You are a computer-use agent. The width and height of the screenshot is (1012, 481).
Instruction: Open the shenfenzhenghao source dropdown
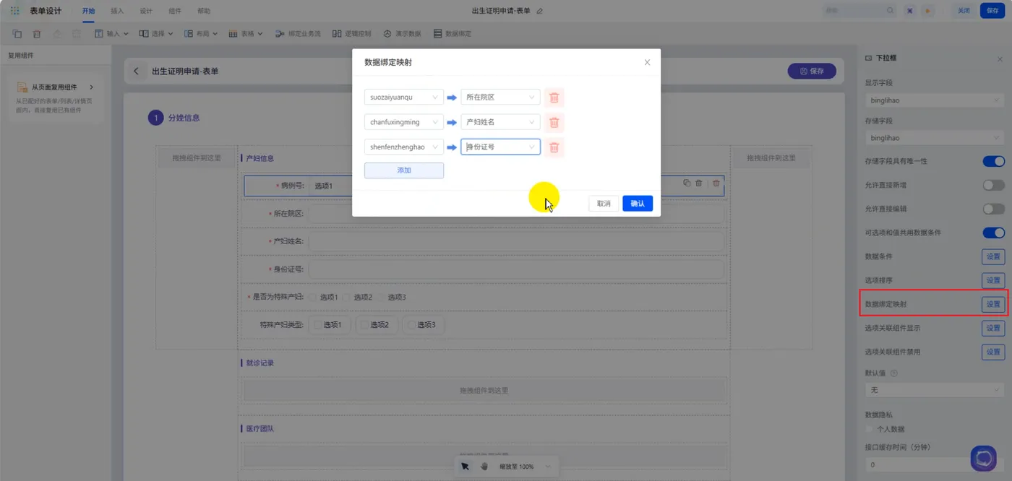(403, 147)
